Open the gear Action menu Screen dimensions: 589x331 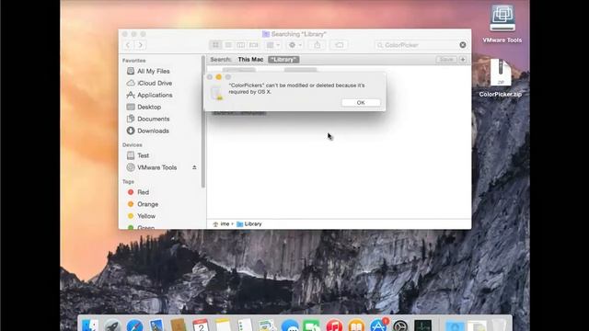pyautogui.click(x=294, y=45)
